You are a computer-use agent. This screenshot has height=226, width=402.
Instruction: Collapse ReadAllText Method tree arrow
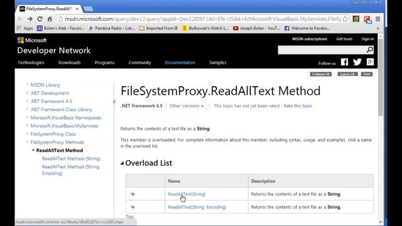33,150
